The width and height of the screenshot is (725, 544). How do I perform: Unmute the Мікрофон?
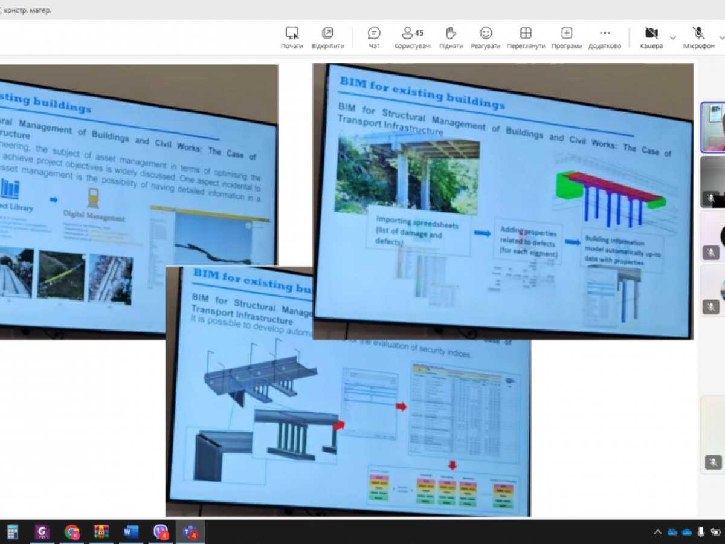pos(698,37)
